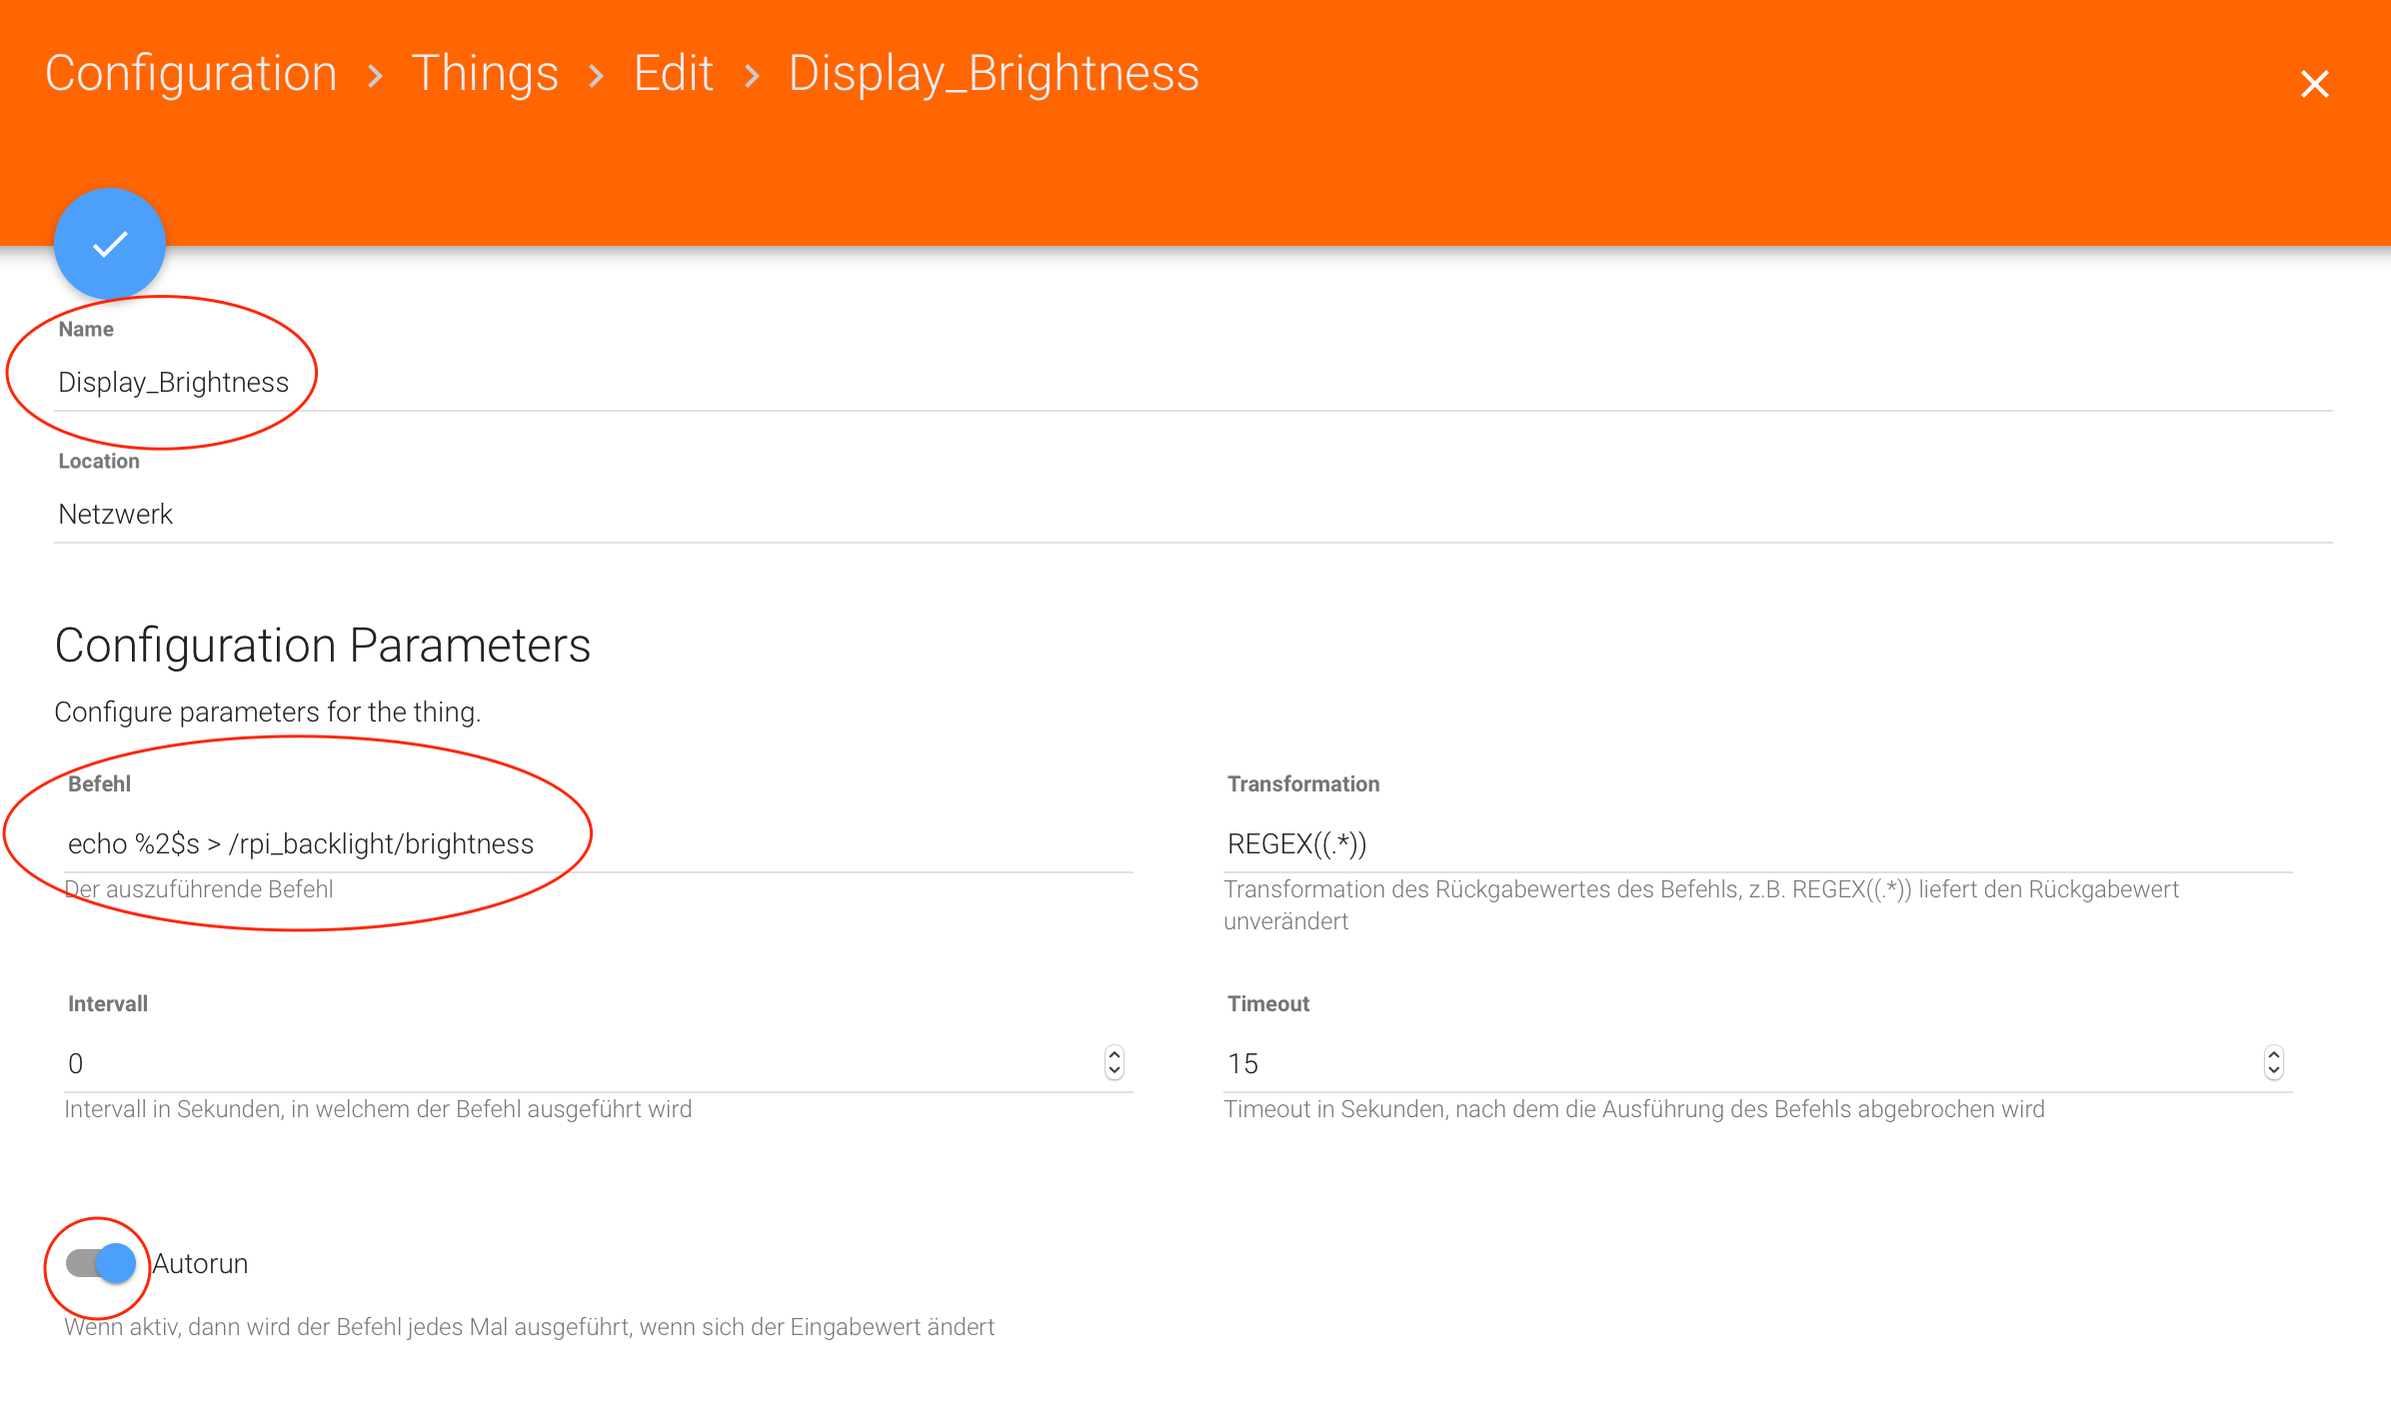Image resolution: width=2391 pixels, height=1411 pixels.
Task: Navigate to Things in the breadcrumb
Action: coord(485,74)
